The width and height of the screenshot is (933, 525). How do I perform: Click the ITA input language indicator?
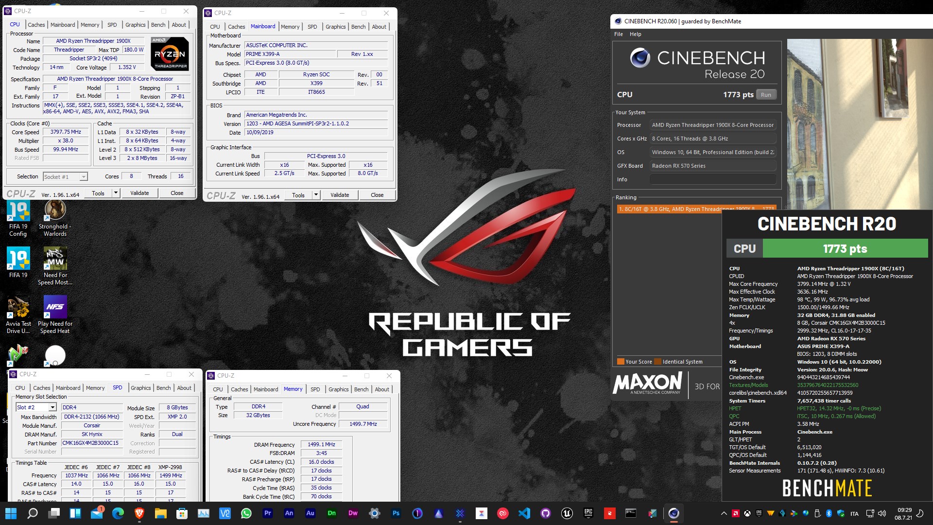pyautogui.click(x=854, y=513)
